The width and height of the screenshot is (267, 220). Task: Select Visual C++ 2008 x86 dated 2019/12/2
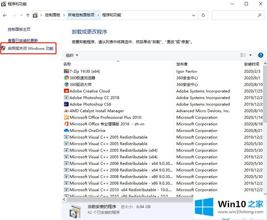click(118, 183)
